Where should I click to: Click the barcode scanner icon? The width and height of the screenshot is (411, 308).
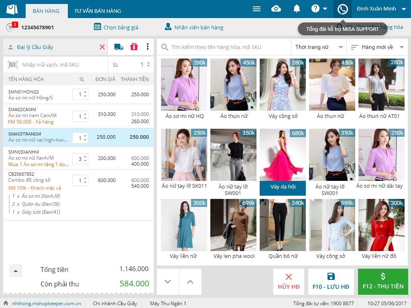pyautogui.click(x=12, y=65)
